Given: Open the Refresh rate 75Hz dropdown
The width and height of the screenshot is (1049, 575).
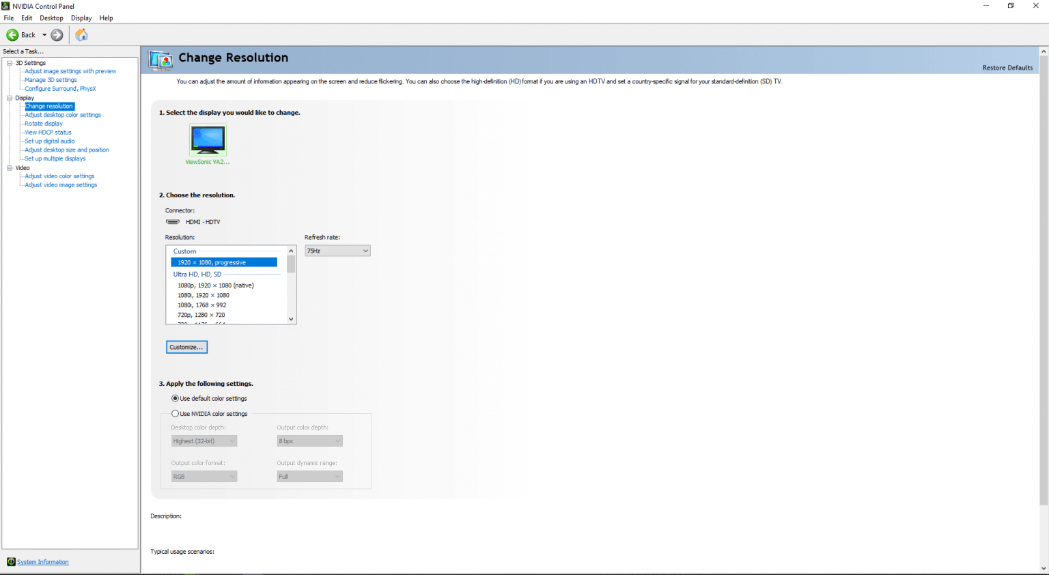Looking at the screenshot, I should coord(337,251).
